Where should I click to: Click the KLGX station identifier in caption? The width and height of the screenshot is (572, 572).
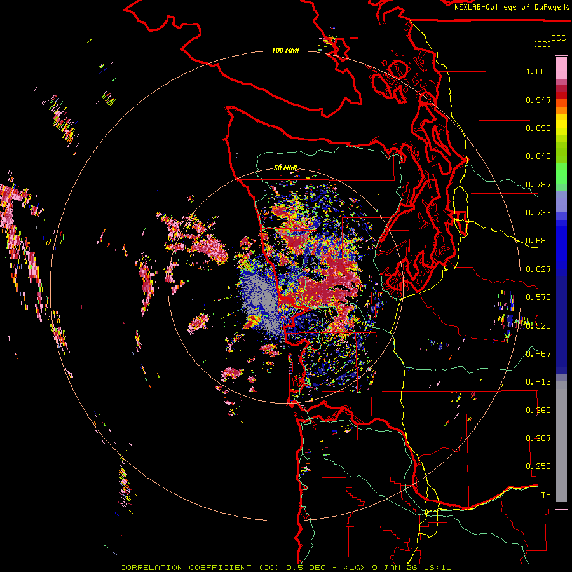(x=355, y=568)
